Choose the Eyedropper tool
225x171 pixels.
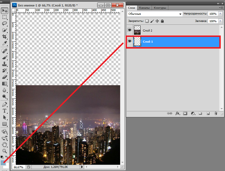5,43
